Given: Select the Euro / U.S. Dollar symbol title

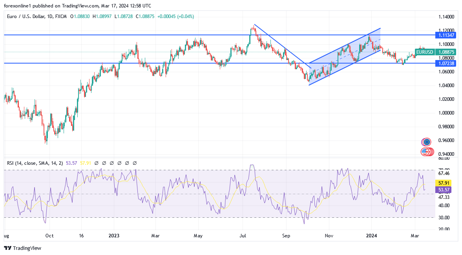Looking at the screenshot, I should pos(37,16).
